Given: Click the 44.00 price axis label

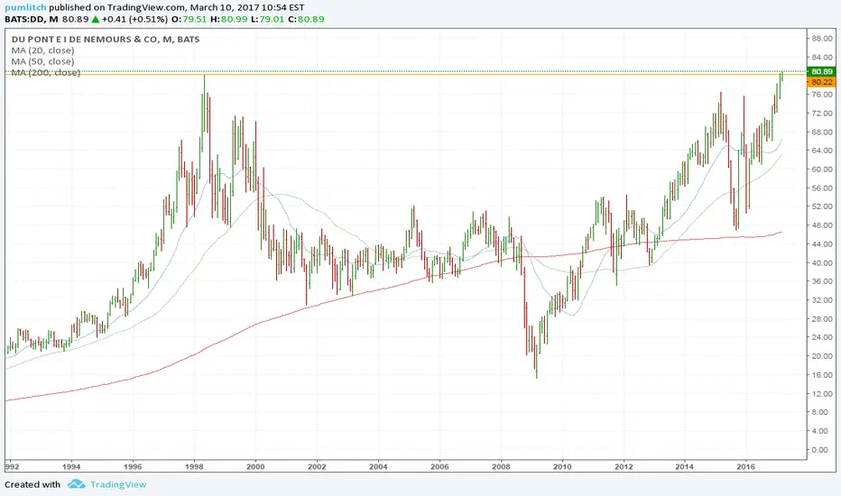Looking at the screenshot, I should pos(822,244).
